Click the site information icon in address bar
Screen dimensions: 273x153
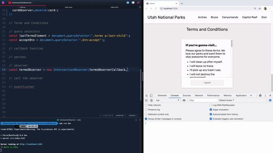click(161, 8)
